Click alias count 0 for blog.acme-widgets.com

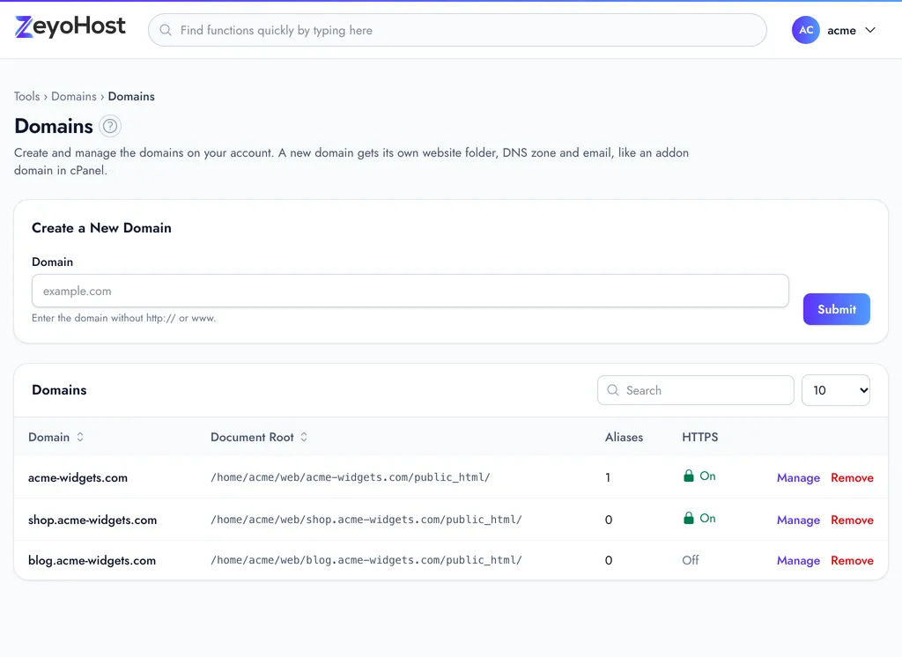pos(609,560)
